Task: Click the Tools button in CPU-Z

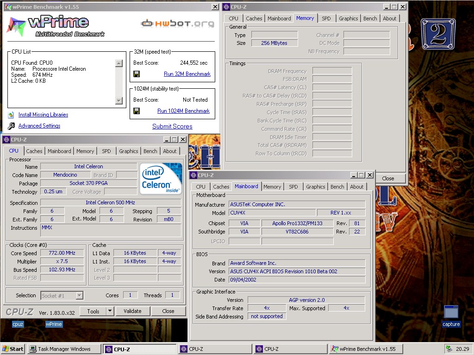Action: click(93, 311)
